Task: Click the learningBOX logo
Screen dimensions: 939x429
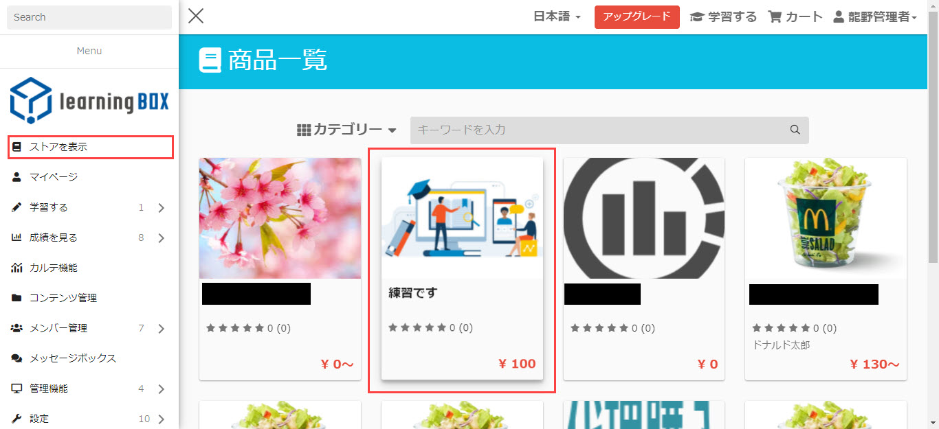Action: click(x=89, y=101)
